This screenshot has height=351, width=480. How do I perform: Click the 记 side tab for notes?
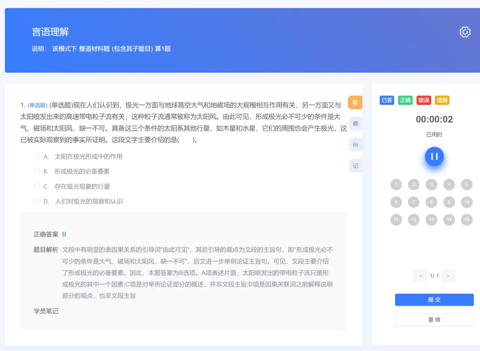(356, 166)
